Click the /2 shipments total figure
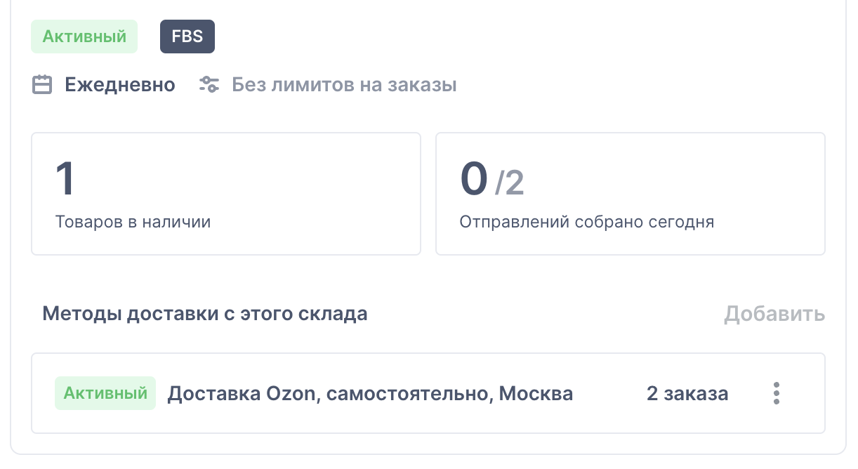This screenshot has width=858, height=469. coord(510,183)
